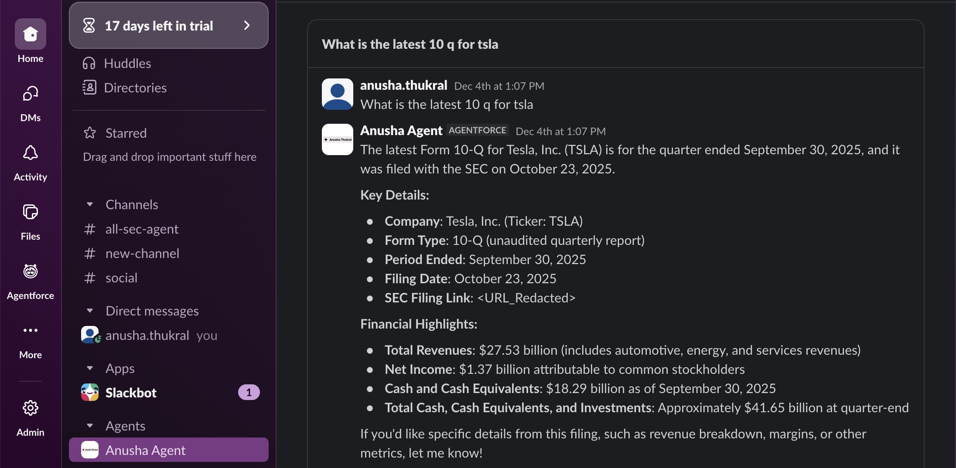Click the Company Tesla, Inc. line
This screenshot has height=468, width=956.
(484, 221)
